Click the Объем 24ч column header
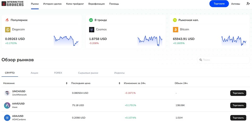 pyautogui.click(x=181, y=83)
